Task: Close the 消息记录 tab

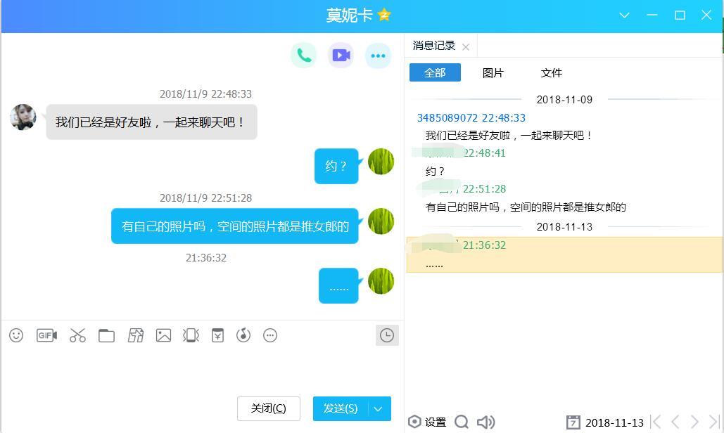Action: point(466,47)
